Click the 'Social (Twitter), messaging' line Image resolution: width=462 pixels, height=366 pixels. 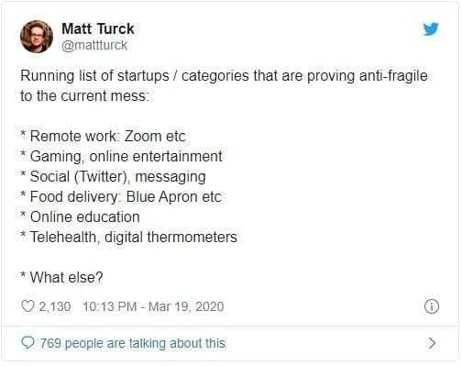click(x=113, y=177)
